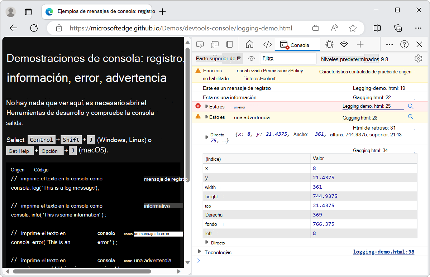
Task: Select the 'height' row in the table
Action: click(310, 196)
